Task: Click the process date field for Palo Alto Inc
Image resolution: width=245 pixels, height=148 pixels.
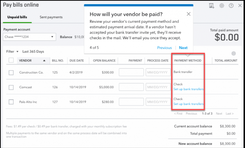Action: click(x=158, y=102)
